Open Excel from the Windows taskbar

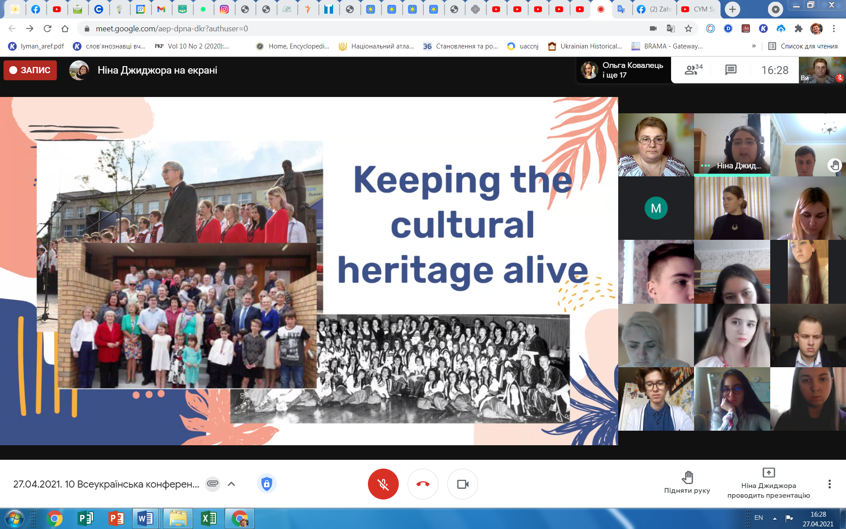point(208,518)
